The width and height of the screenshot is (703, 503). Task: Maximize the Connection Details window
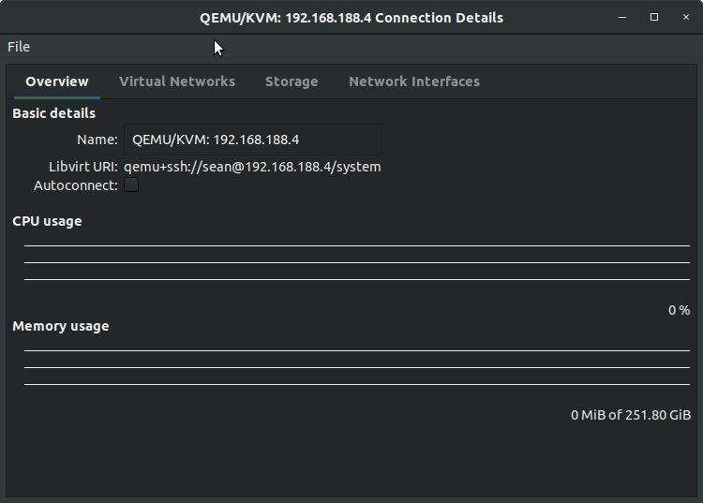pyautogui.click(x=654, y=17)
